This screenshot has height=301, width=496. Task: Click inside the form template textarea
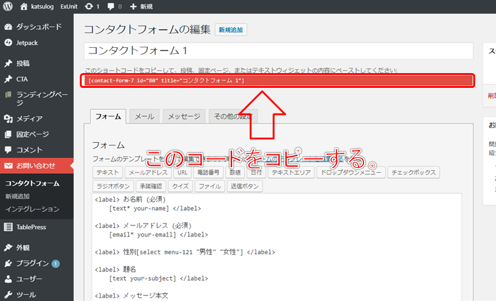click(x=277, y=247)
